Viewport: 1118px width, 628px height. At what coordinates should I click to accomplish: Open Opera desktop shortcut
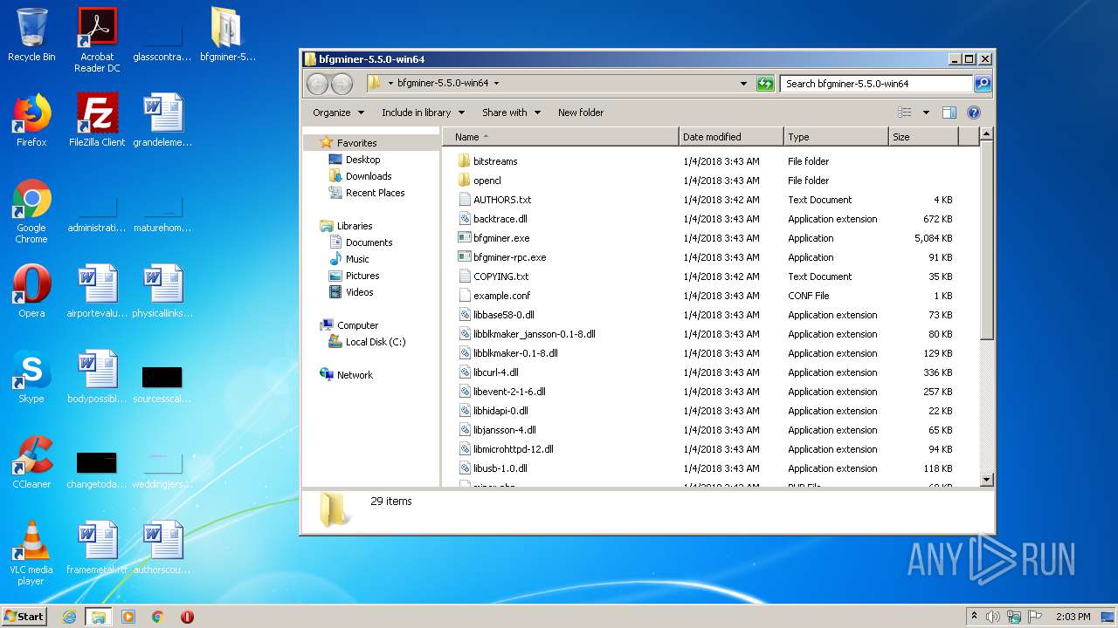tap(31, 291)
